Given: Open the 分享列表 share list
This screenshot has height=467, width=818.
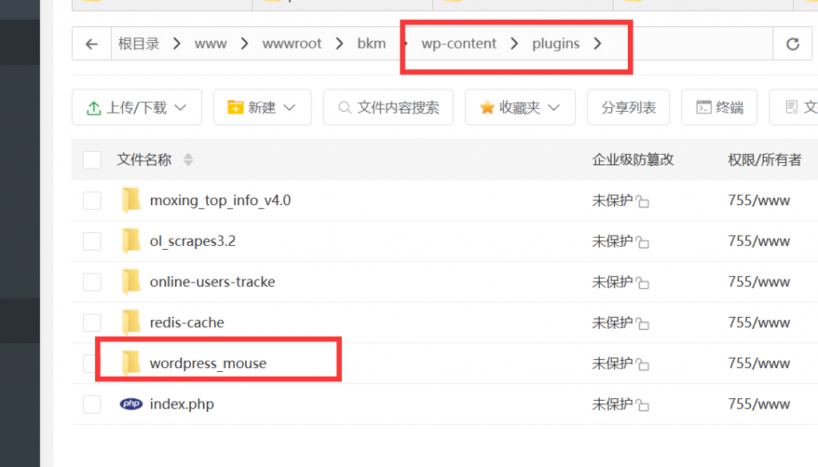Looking at the screenshot, I should [629, 107].
